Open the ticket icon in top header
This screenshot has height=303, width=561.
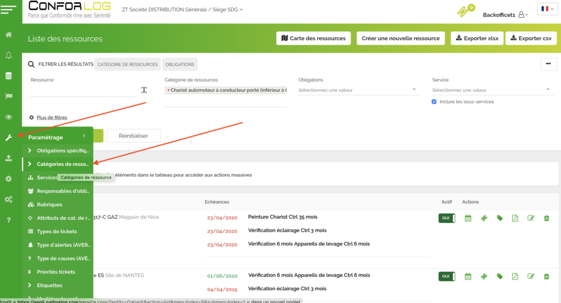pos(464,12)
